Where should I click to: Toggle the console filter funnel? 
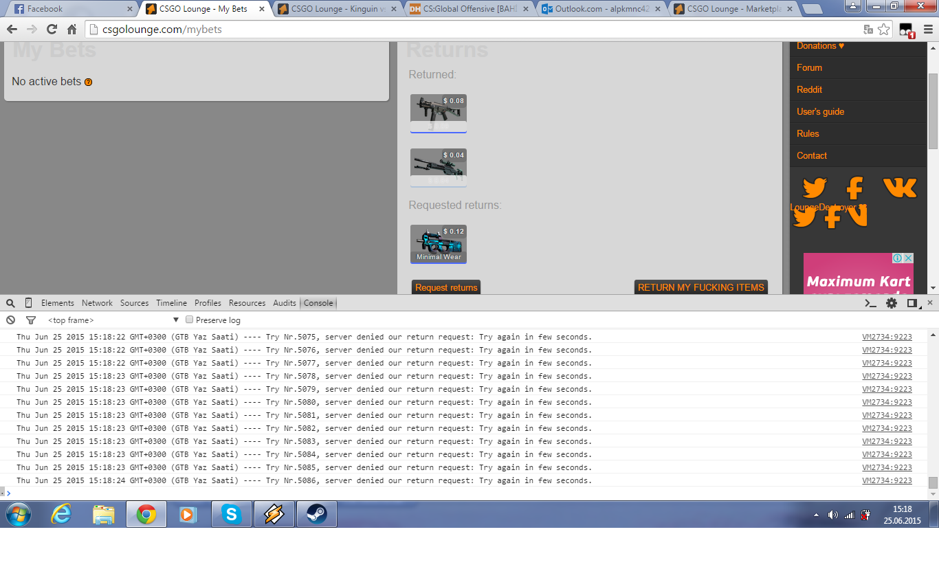[30, 320]
